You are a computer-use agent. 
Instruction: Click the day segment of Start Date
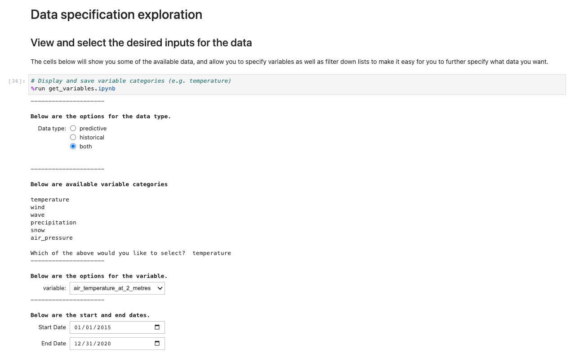[89, 327]
